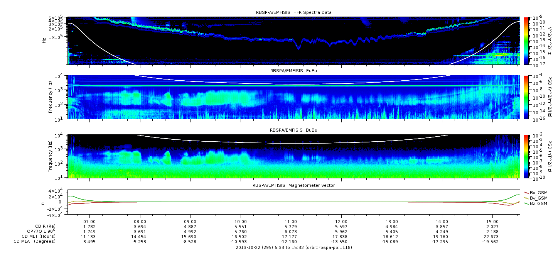Click the CD MLT (Hours) row label
Viewport: 558px width, 254px height.
coord(38,236)
